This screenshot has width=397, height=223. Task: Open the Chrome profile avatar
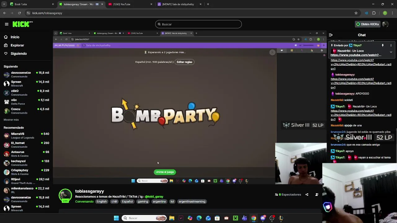[385, 13]
